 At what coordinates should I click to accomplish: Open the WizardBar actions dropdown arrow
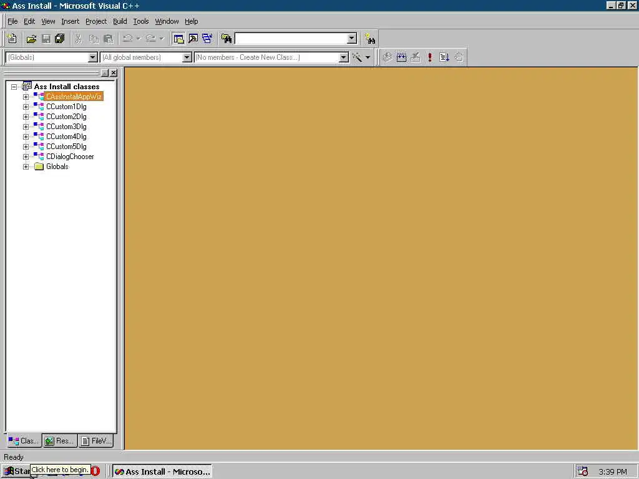click(368, 57)
